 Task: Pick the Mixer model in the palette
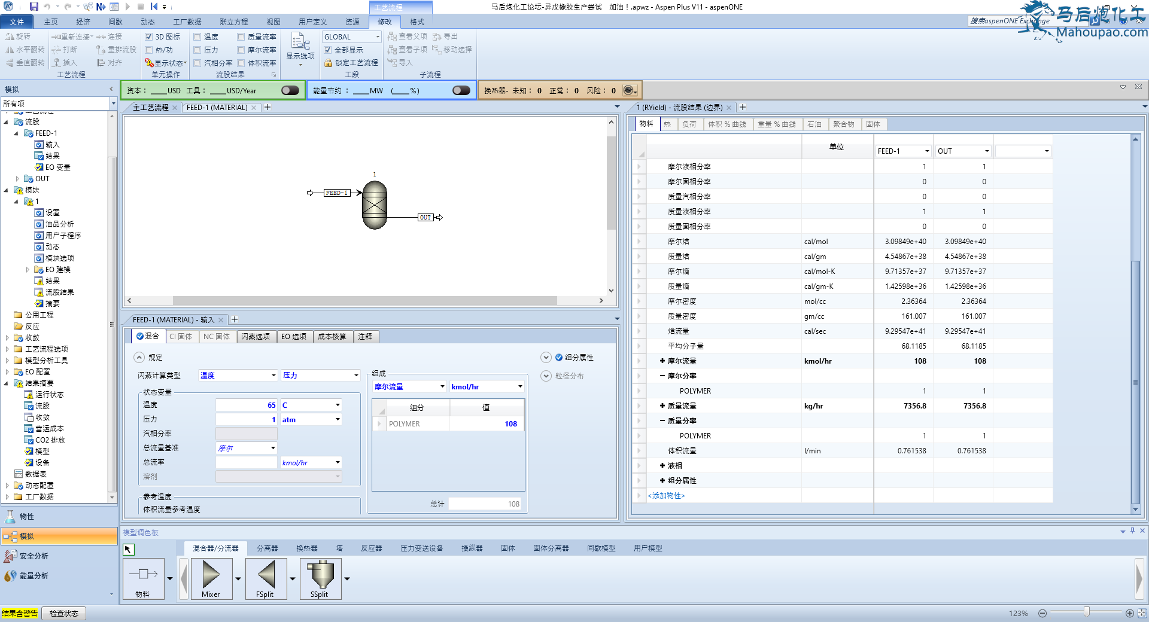(211, 578)
